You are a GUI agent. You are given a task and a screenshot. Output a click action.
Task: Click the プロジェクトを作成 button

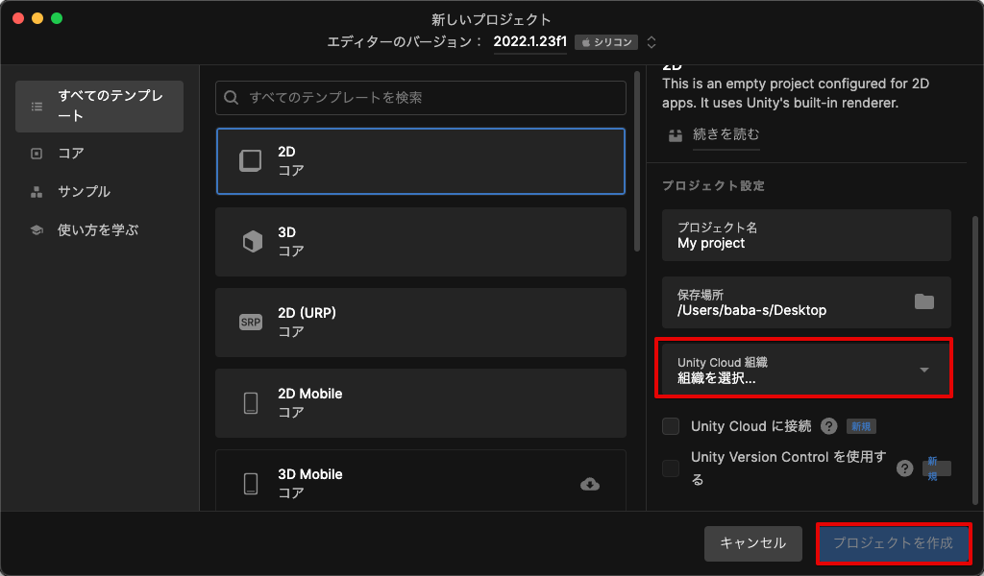click(893, 543)
